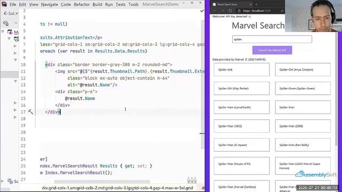The width and height of the screenshot is (342, 192).
Task: Click the lock site-info icon in the address bar
Action: point(239,11)
